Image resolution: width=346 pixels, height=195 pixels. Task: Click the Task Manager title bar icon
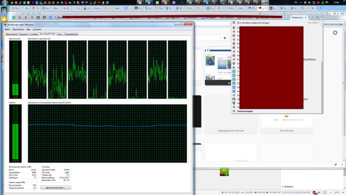click(5, 24)
